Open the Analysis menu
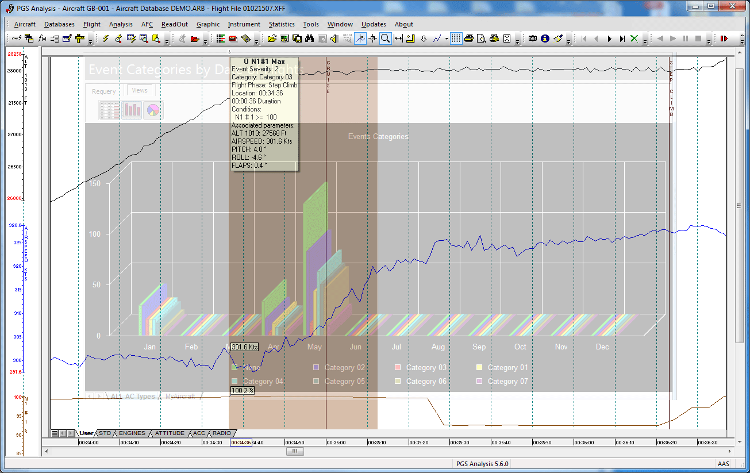750x473 pixels. [121, 24]
